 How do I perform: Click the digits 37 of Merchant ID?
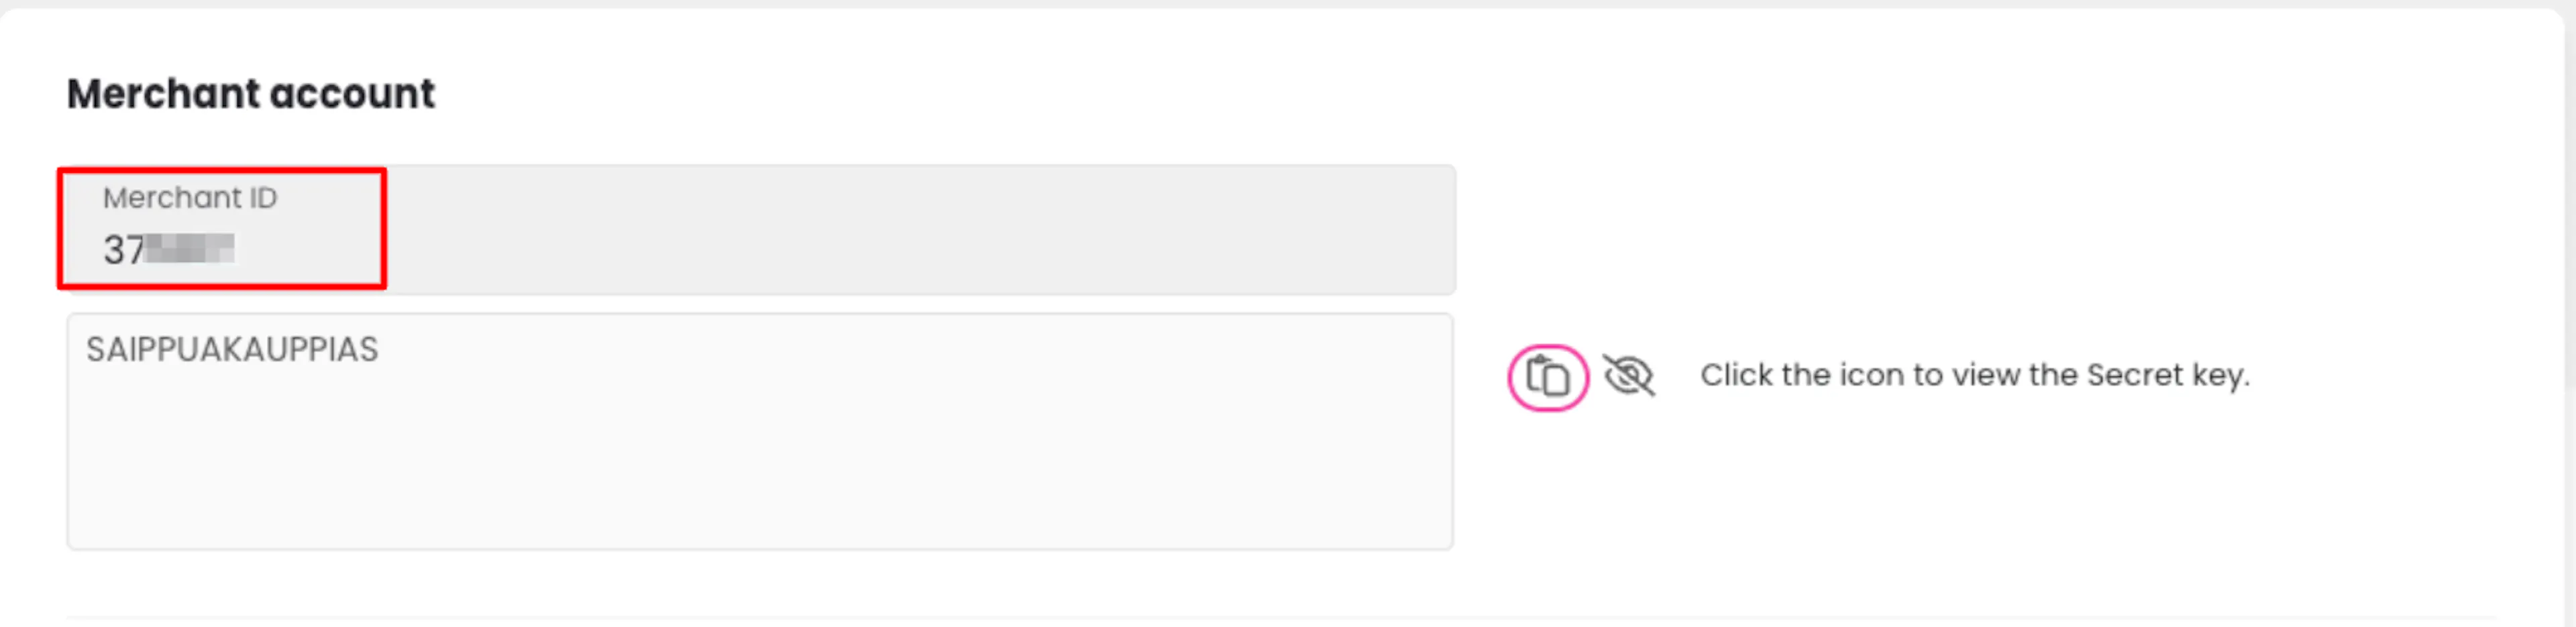pyautogui.click(x=124, y=250)
